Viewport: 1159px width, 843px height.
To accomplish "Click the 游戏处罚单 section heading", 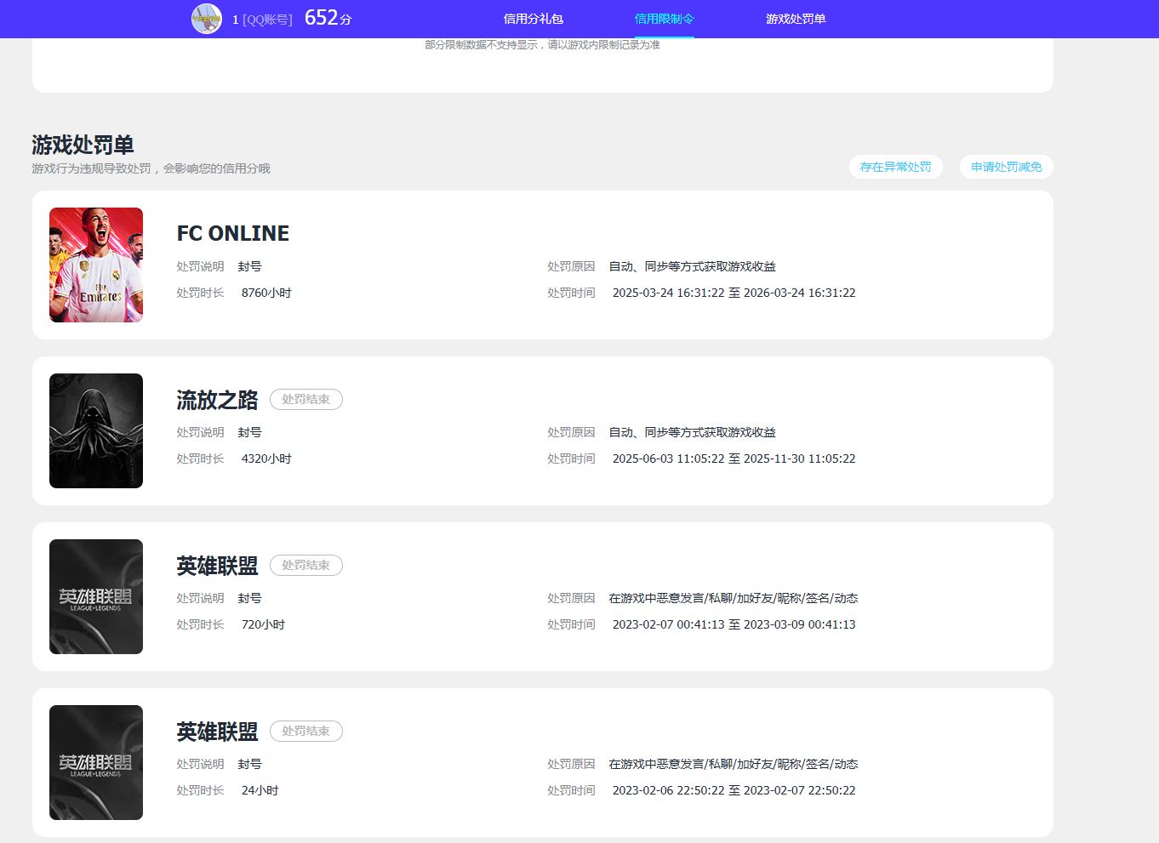I will 83,145.
